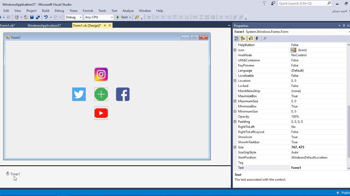Click the Save All toolbar icon
350x196 pixels.
[38, 17]
